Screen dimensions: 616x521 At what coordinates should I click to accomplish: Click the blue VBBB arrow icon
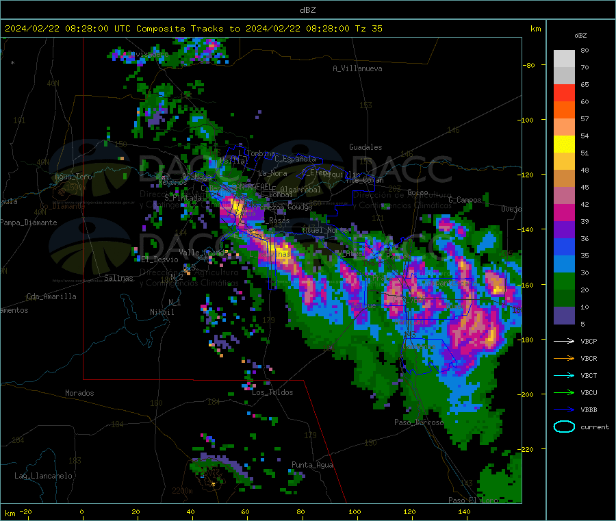[564, 410]
